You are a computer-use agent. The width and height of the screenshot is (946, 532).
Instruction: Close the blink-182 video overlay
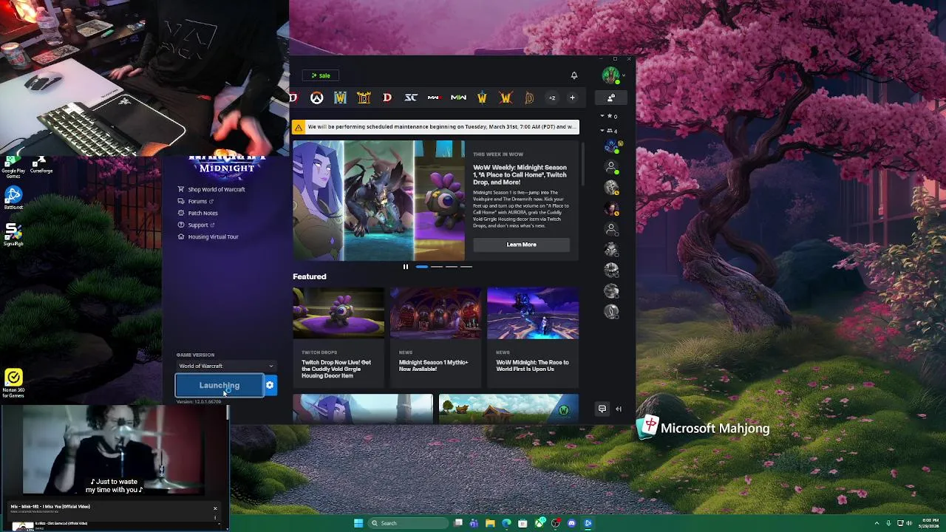tap(215, 508)
